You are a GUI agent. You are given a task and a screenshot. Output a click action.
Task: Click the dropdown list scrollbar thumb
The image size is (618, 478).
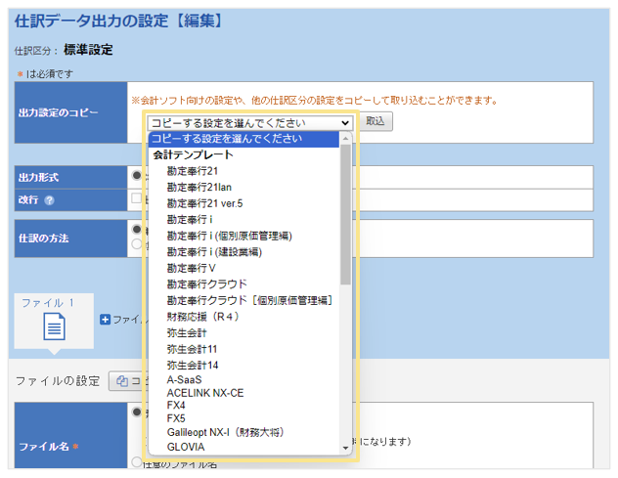345,214
